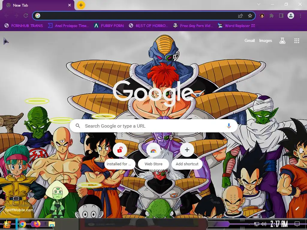
Task: Click the reload page icon
Action: coord(26,16)
